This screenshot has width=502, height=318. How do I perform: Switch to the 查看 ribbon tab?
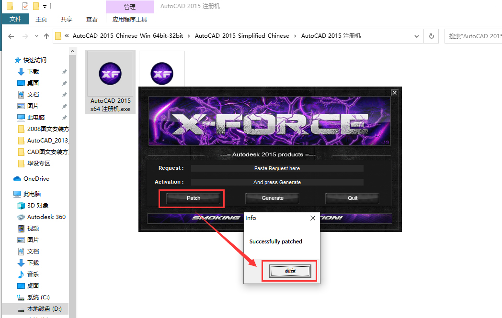click(x=92, y=20)
